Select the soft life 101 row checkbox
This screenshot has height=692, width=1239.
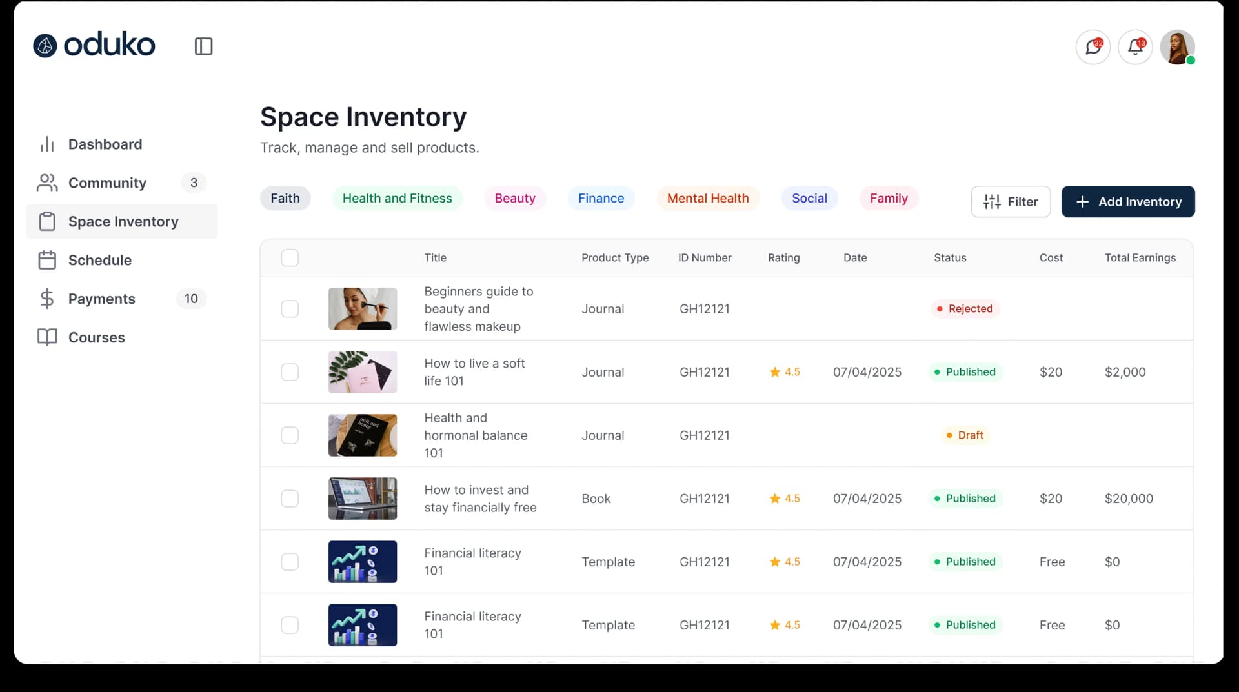point(290,372)
